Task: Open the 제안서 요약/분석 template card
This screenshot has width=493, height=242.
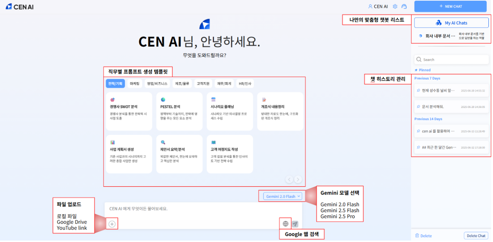Action: pyautogui.click(x=179, y=154)
